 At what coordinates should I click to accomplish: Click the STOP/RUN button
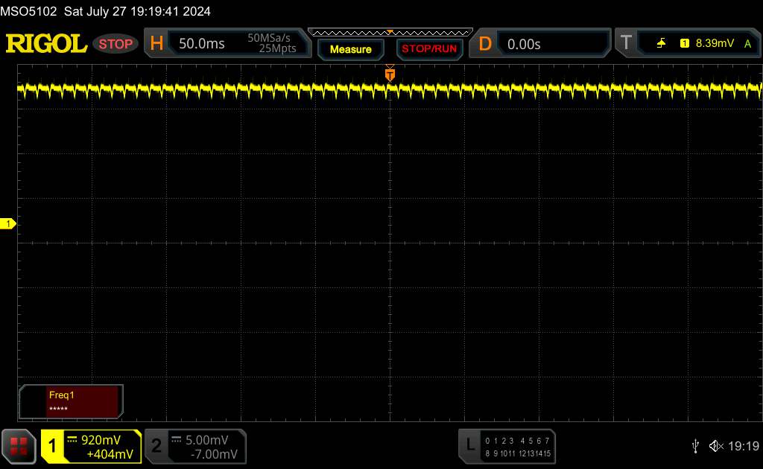point(429,49)
